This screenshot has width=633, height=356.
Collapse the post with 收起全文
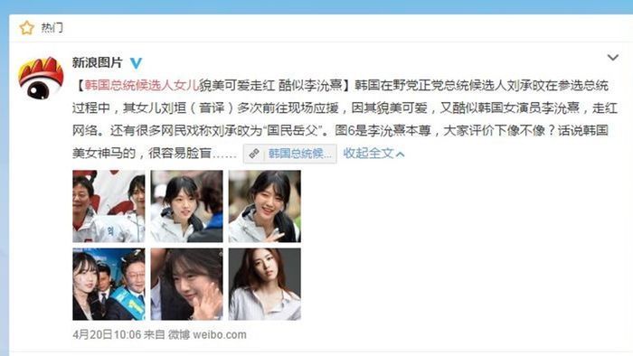click(x=368, y=154)
